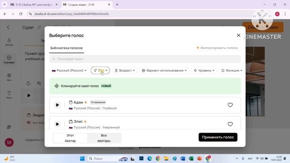Screen dimensions: 290x163
Task: Expand the Вариант использования filter
Action: pyautogui.click(x=164, y=71)
